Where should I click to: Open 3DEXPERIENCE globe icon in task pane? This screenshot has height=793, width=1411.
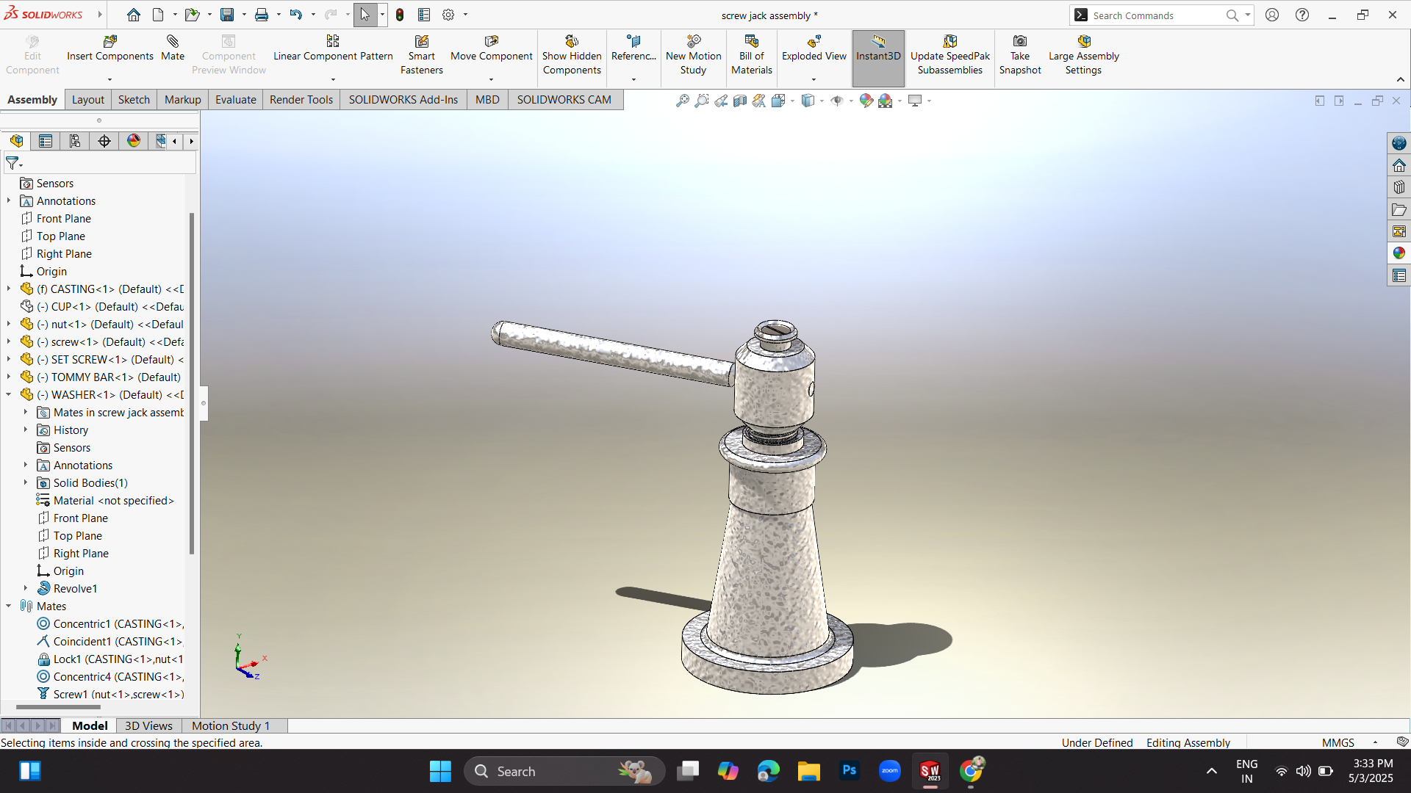click(1399, 143)
